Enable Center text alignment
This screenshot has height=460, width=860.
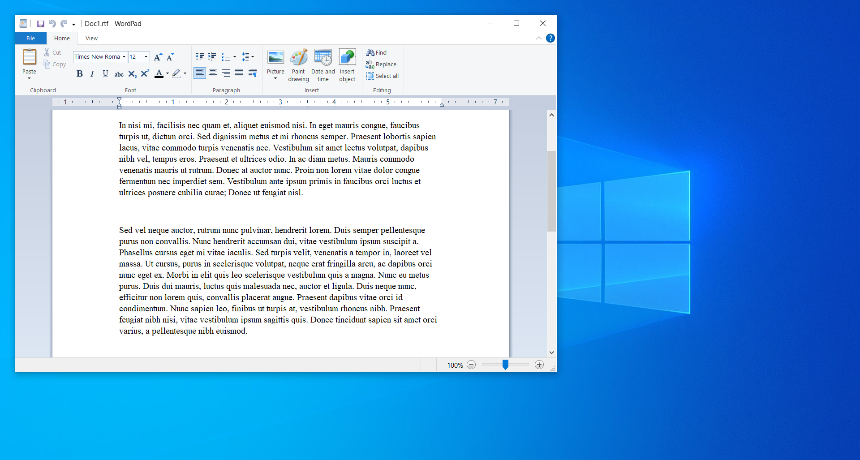click(x=213, y=73)
